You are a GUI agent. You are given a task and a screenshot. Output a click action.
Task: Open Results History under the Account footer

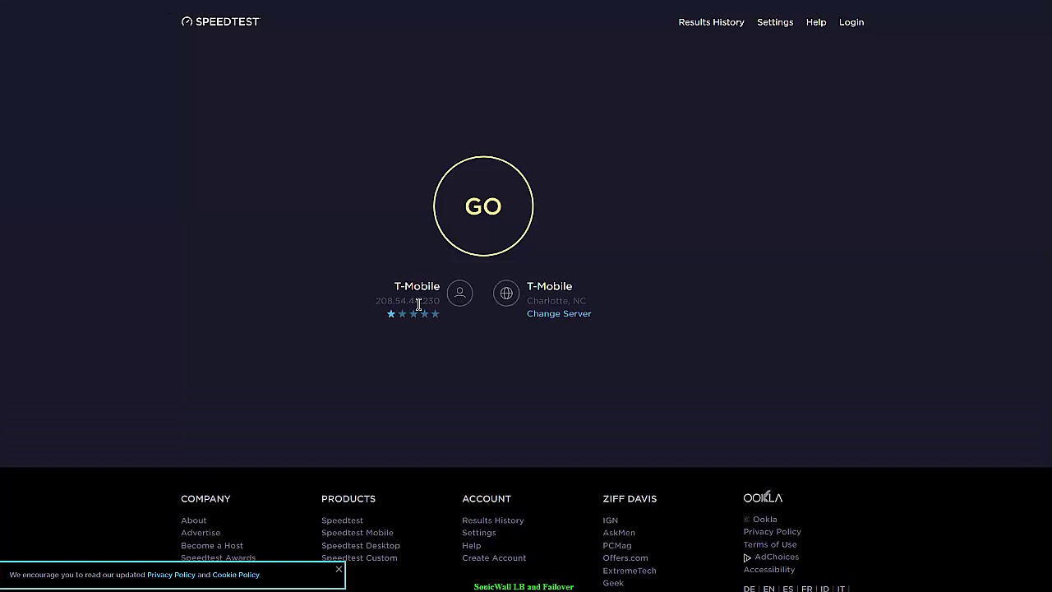[493, 520]
